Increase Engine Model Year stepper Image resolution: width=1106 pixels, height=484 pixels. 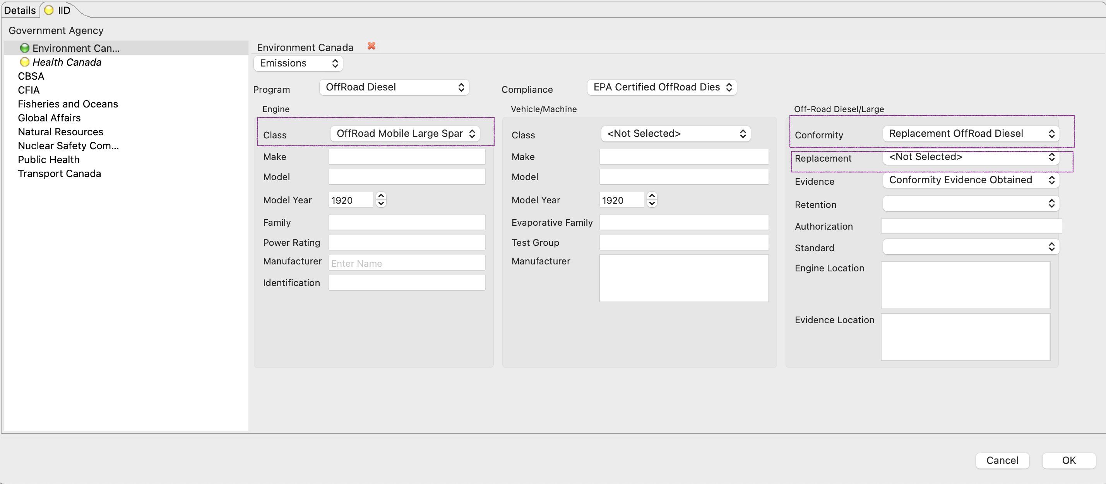click(x=381, y=196)
